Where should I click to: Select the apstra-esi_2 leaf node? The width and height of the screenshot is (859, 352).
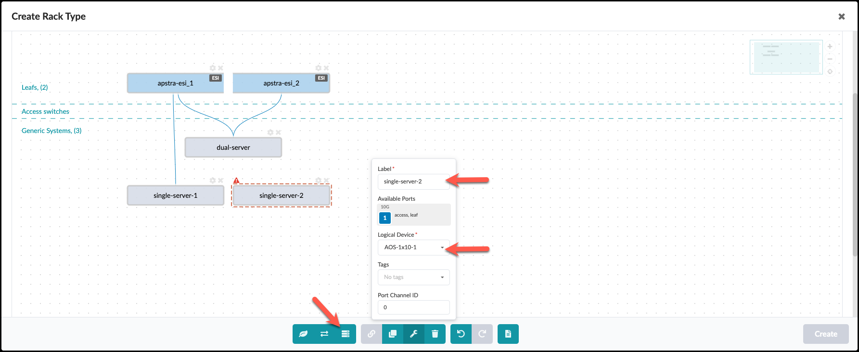click(281, 84)
